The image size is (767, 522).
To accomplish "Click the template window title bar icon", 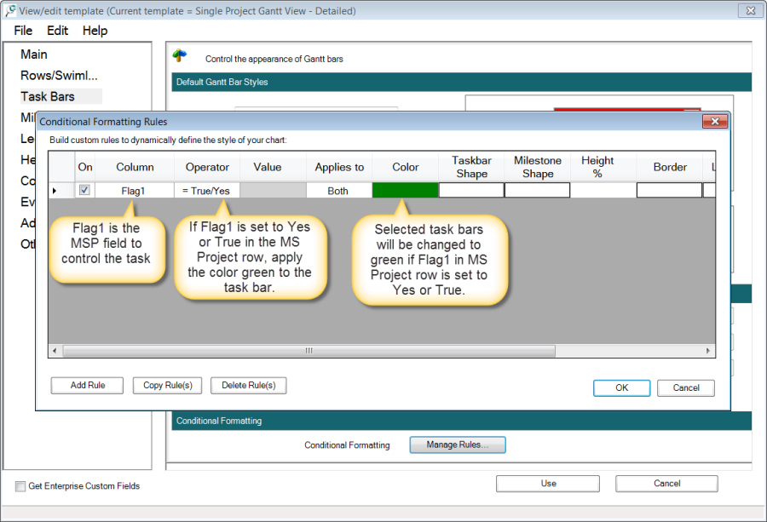I will (10, 10).
